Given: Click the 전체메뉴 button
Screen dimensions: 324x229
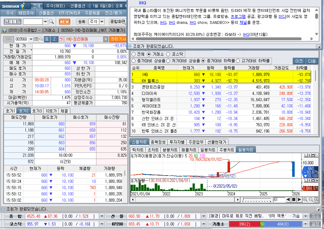Looking at the screenshot, I should tap(13, 22).
